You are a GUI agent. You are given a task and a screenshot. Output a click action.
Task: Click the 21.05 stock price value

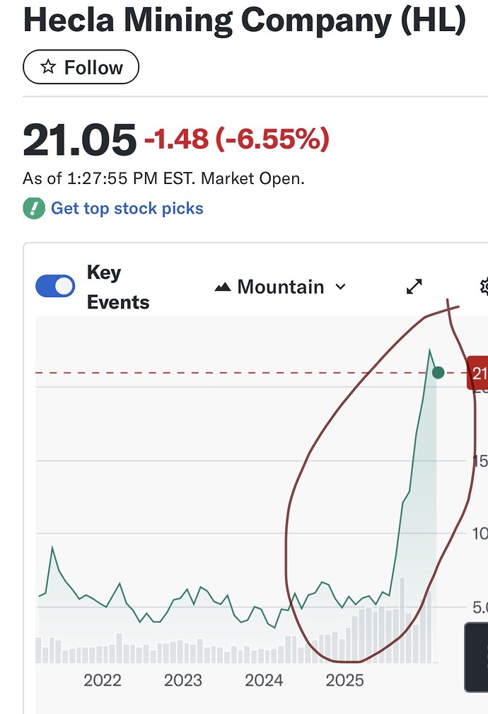[79, 140]
